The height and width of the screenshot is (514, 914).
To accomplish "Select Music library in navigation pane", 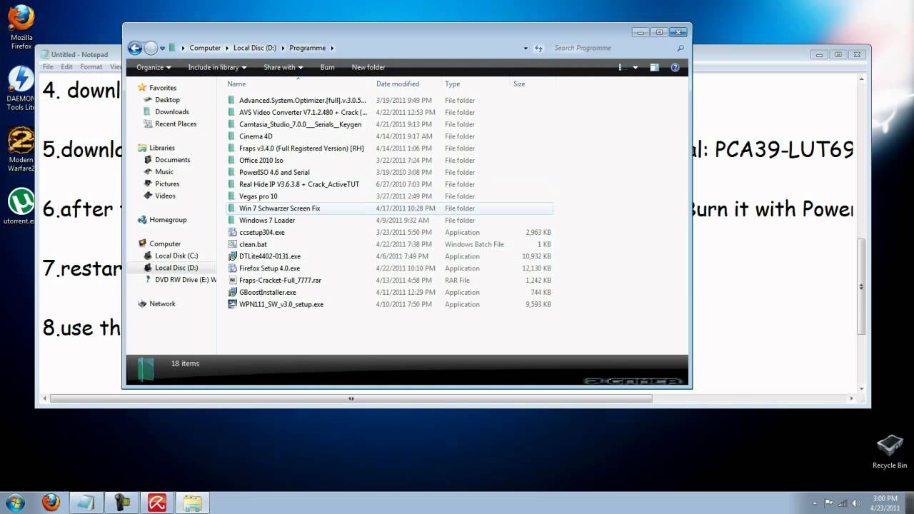I will (164, 172).
